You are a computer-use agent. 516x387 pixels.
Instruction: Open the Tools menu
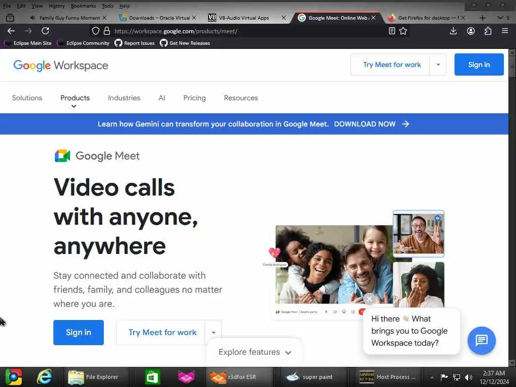pos(107,6)
